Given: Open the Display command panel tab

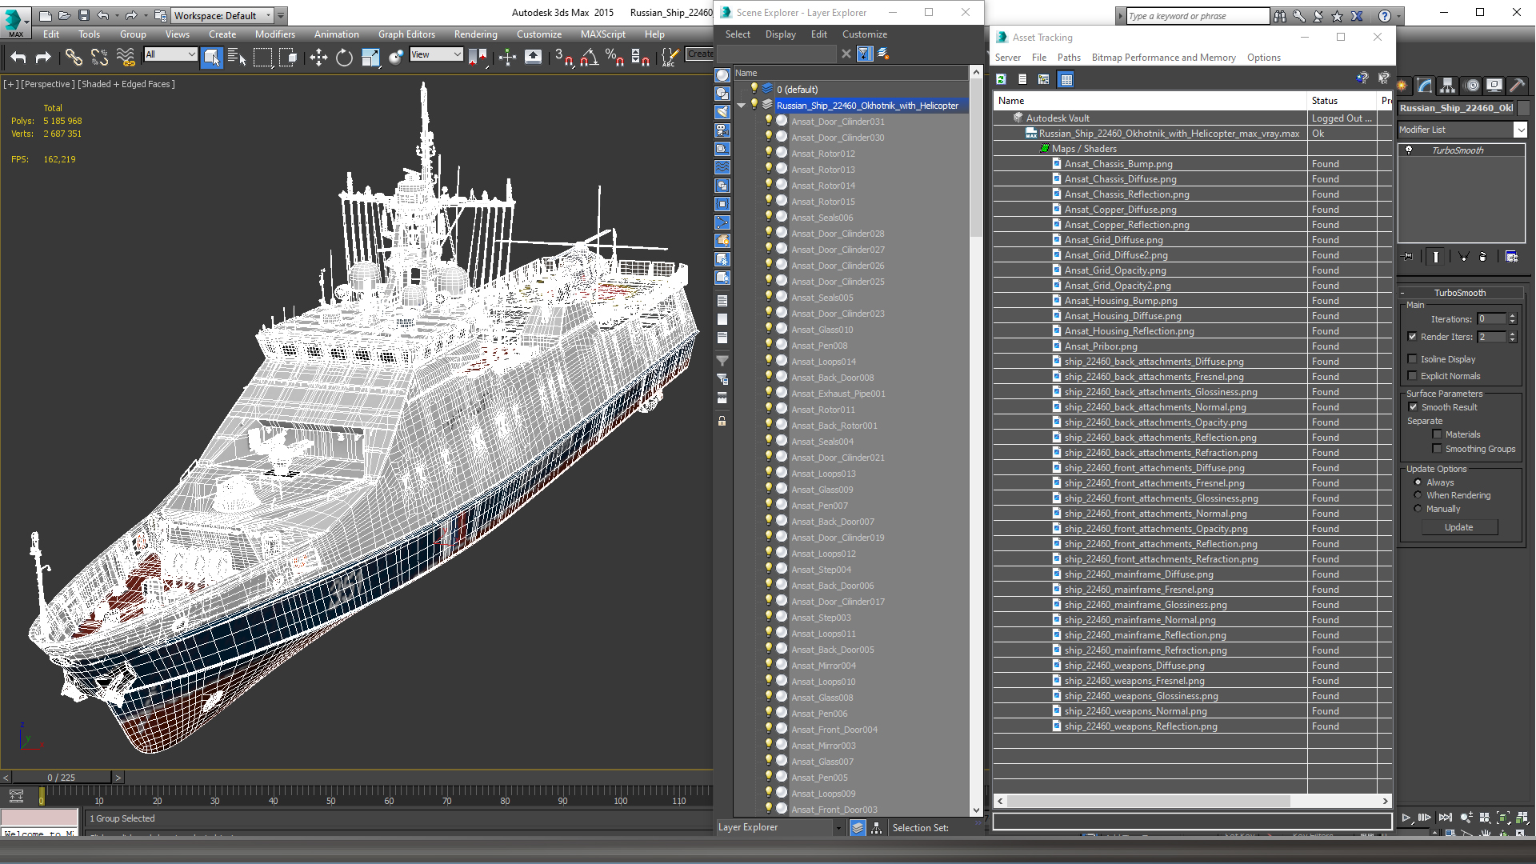Looking at the screenshot, I should point(1494,86).
